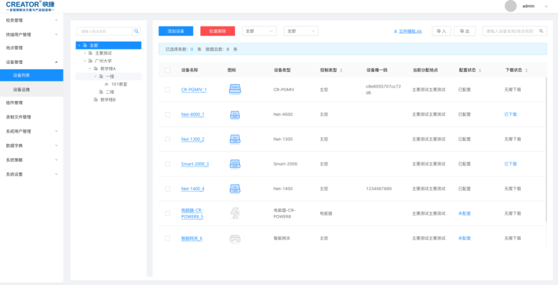The width and height of the screenshot is (558, 285).
Task: Click the location search magnifier icon
Action: [x=136, y=31]
